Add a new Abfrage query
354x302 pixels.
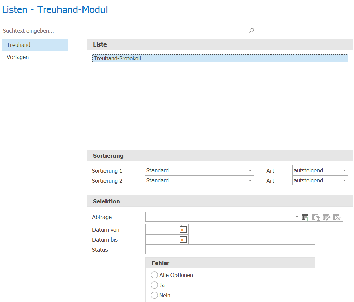[x=305, y=217]
